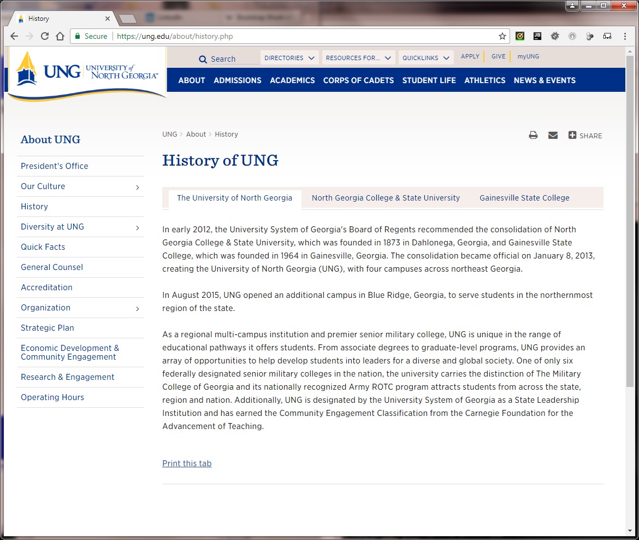Expand the Diversity at UNG arrow
Screen dimensions: 639x540
click(137, 227)
